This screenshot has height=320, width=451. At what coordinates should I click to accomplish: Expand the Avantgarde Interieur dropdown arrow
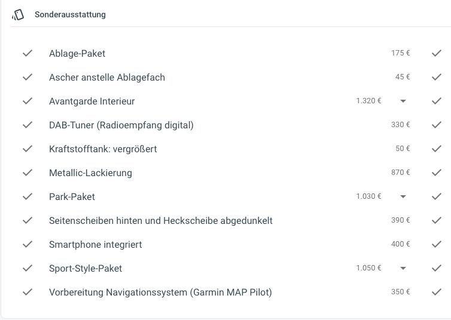click(x=403, y=101)
